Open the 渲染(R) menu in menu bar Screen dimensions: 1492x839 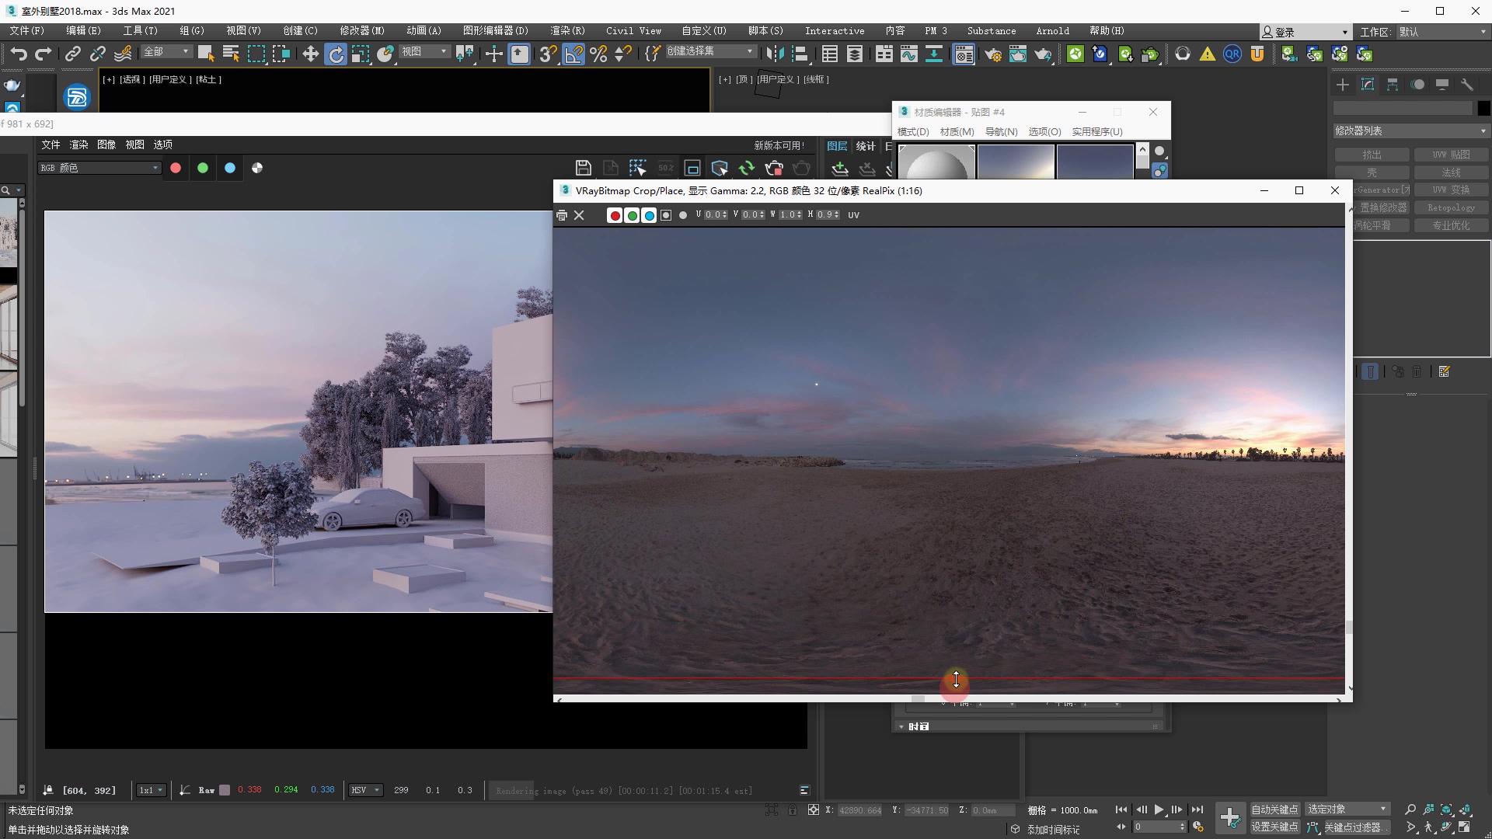click(x=566, y=30)
